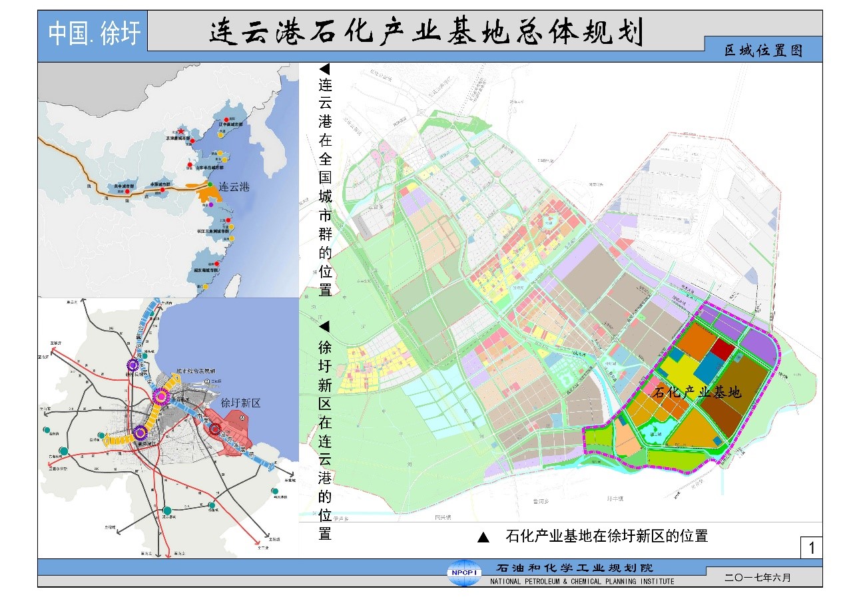Click the upward triangle before 石化产业基地在徐圩新区的位置
Screen dimensions: 845x597
484,537
